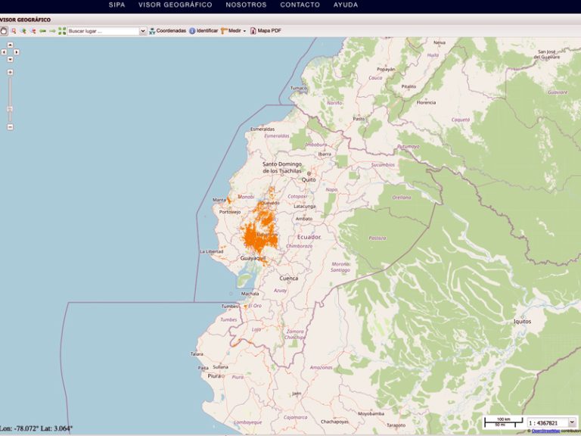The image size is (581, 436).
Task: Open the CONTACTO menu item
Action: (x=300, y=5)
